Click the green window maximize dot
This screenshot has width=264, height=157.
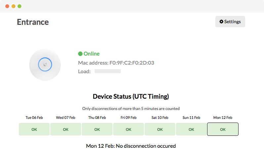pyautogui.click(x=20, y=6)
